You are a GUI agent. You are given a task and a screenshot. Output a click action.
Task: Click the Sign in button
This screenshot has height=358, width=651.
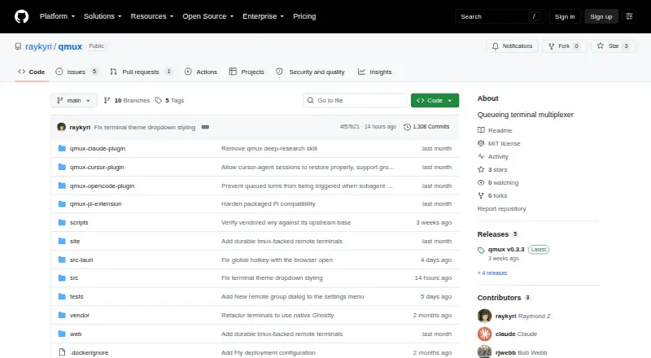pyautogui.click(x=565, y=16)
